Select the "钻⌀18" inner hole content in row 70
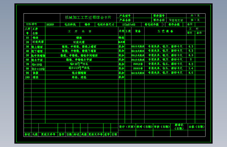 [79, 64]
